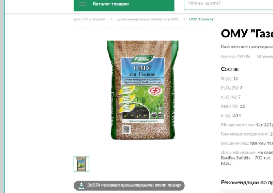Click the Микроэлементы composition row
The image size is (273, 193).
[x=247, y=125]
